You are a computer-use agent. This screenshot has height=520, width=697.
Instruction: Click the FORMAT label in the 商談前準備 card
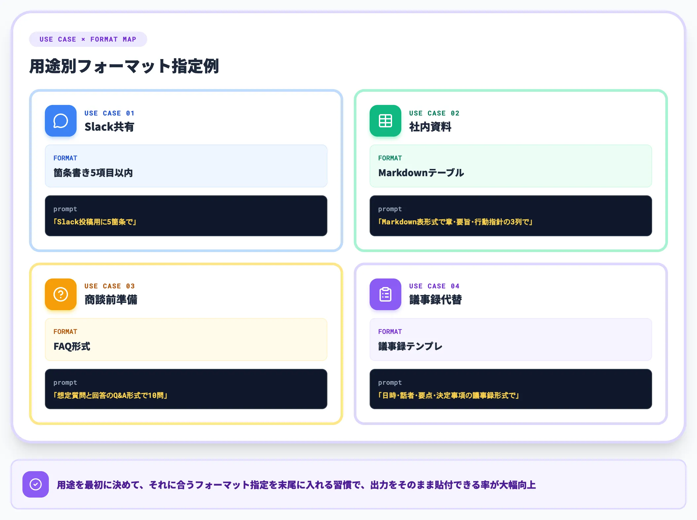65,332
